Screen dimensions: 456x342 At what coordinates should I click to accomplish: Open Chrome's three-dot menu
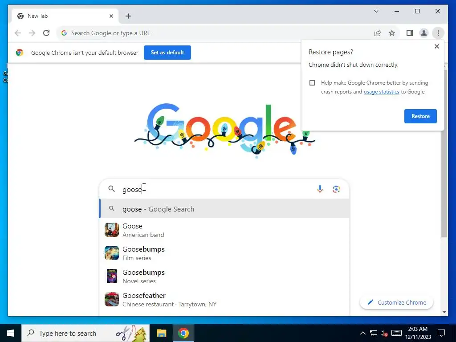438,33
